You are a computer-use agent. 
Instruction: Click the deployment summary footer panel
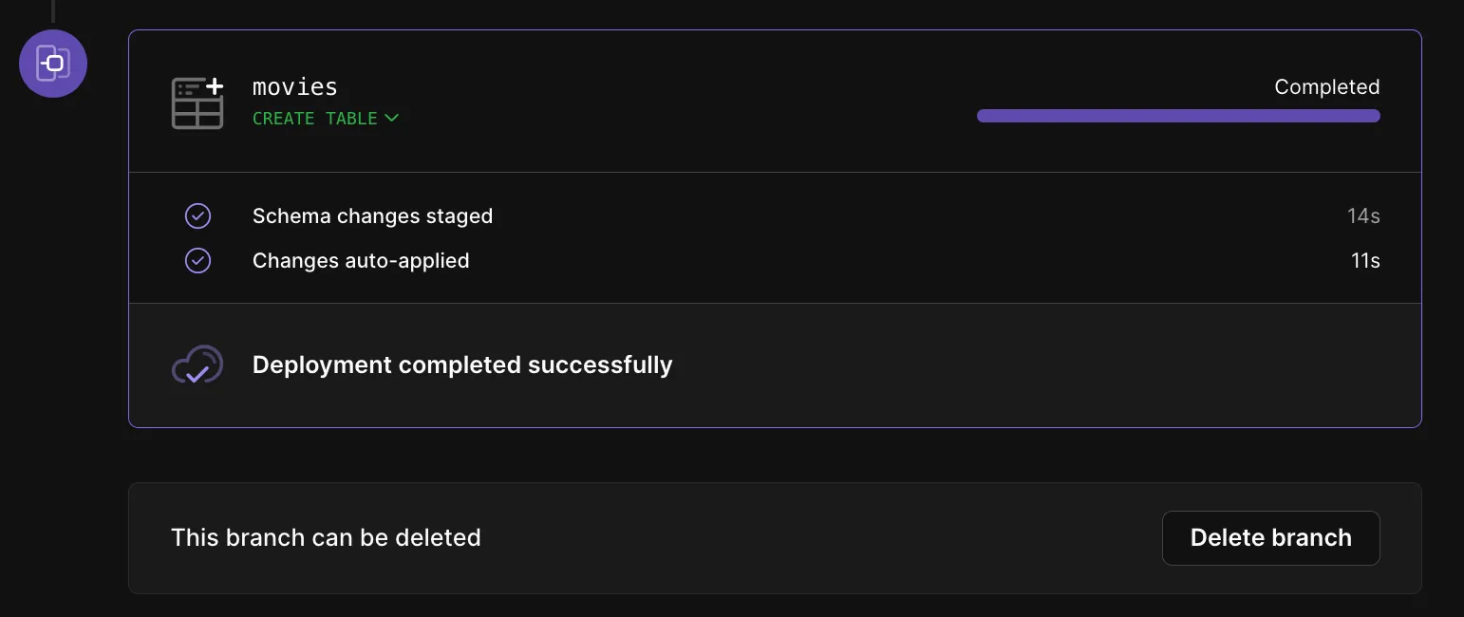(x=775, y=365)
